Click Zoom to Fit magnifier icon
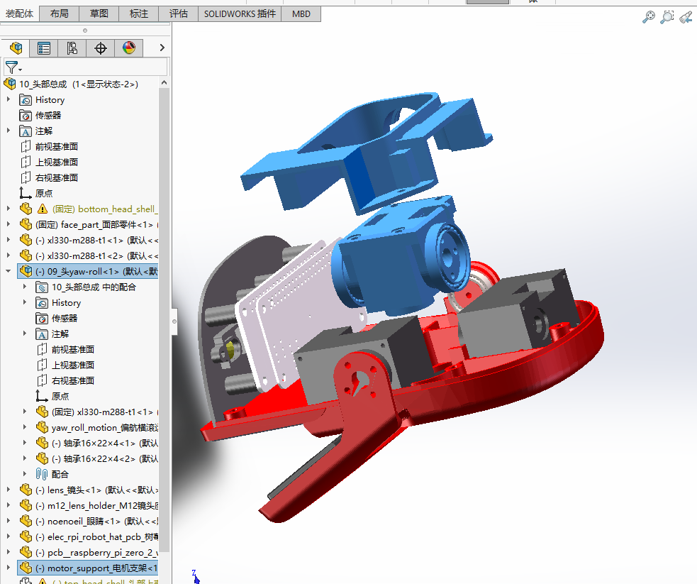The height and width of the screenshot is (584, 697). pos(649,17)
